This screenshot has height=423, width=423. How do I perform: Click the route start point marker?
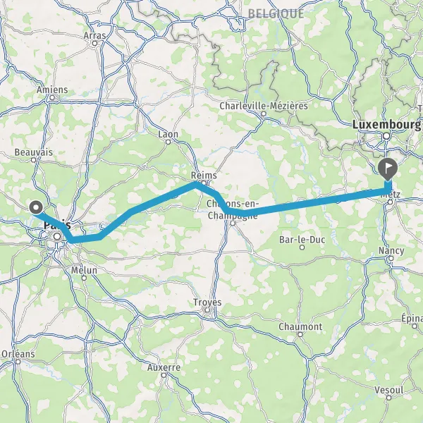[36, 208]
